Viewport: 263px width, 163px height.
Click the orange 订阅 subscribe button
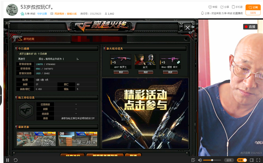tap(253, 7)
